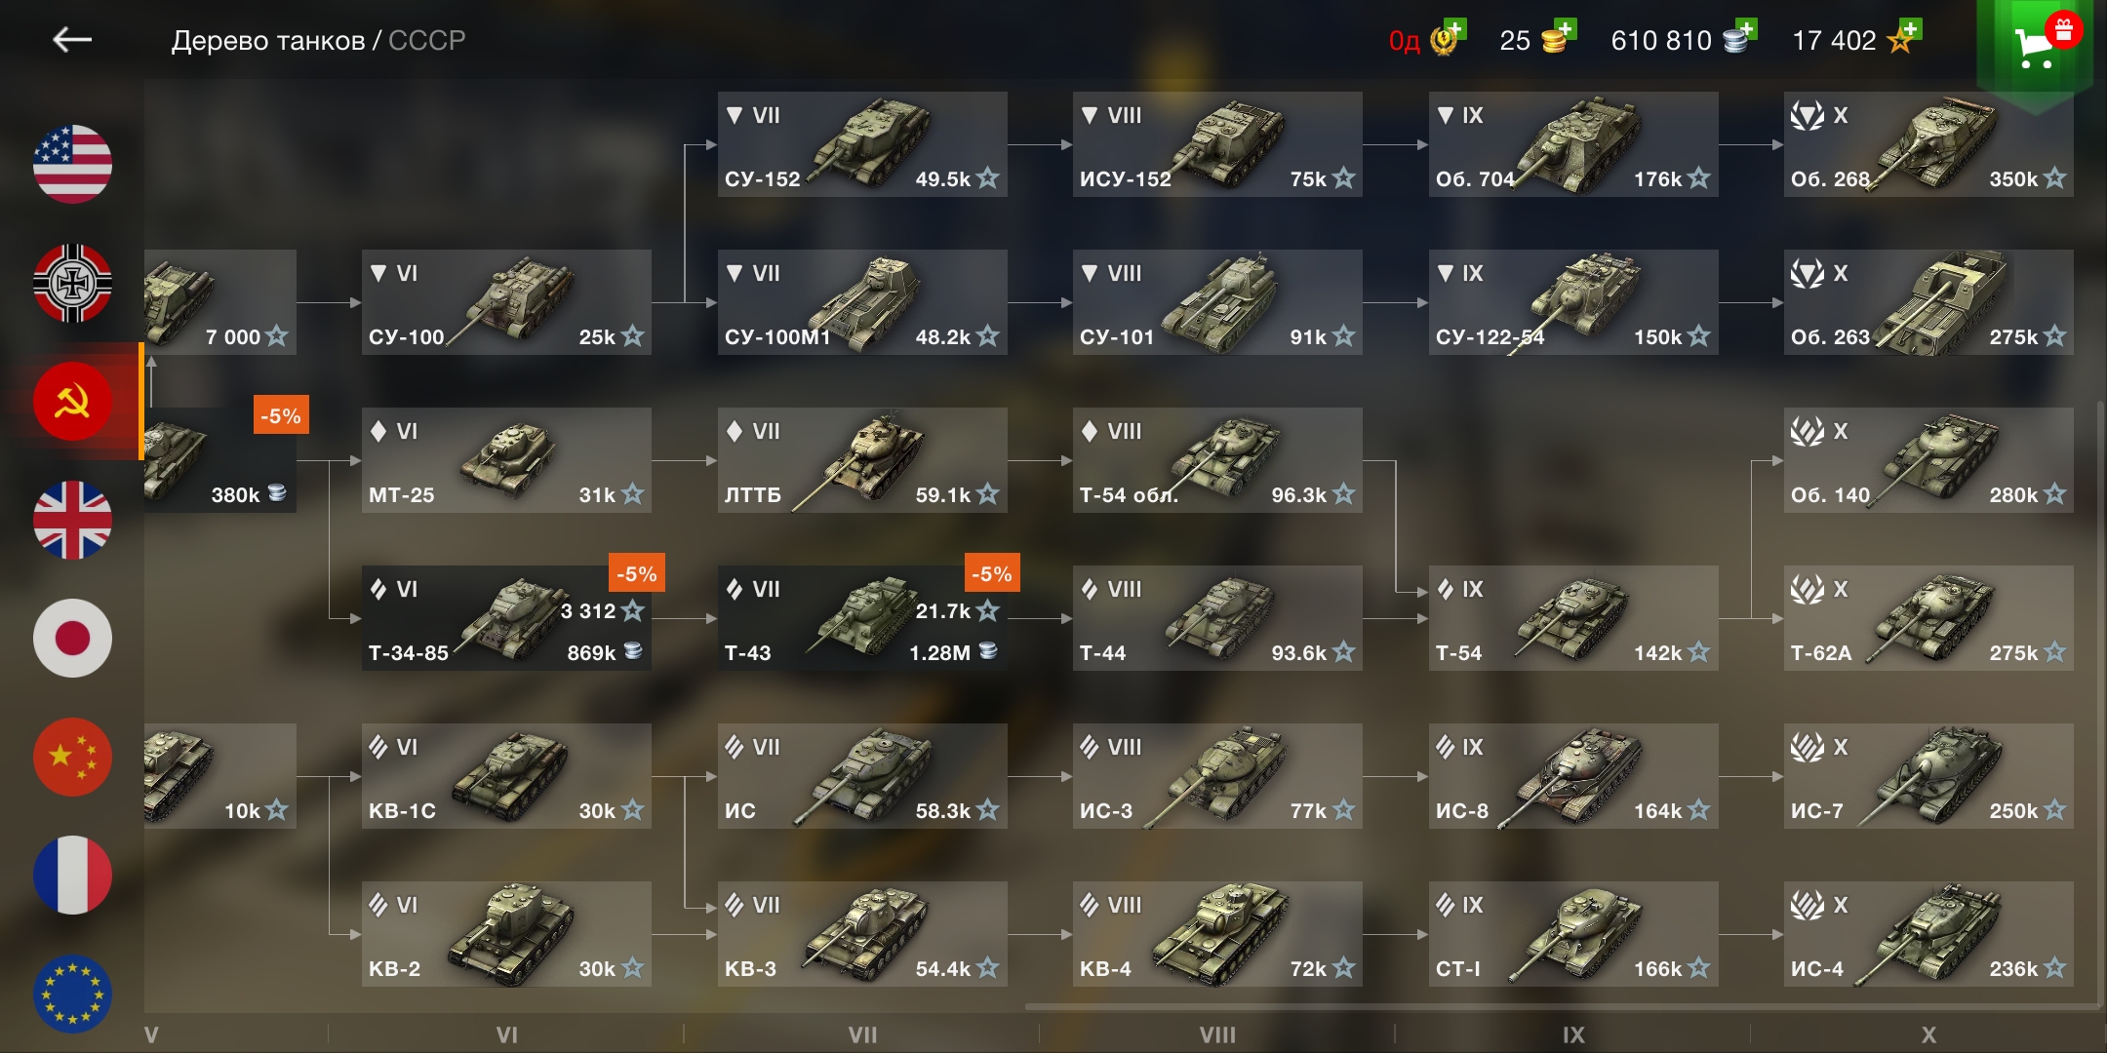Select the USA nation flag
Screen dimensions: 2107x1053
click(x=72, y=164)
